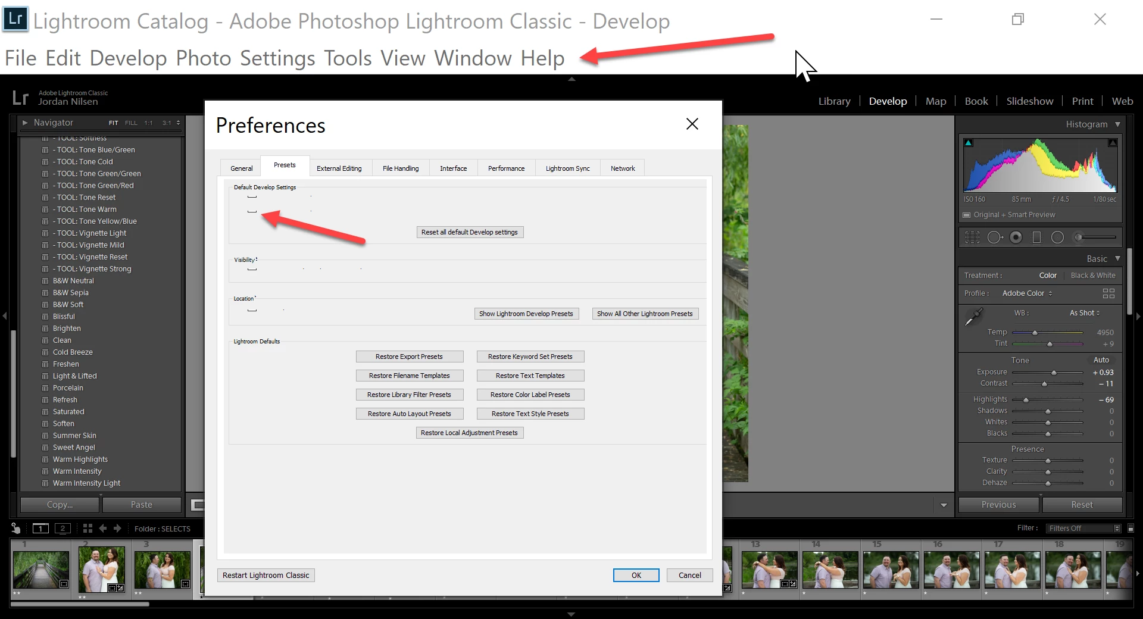Collapse the Basic panel triangle
Screen dimensions: 1143x619
tap(1117, 258)
